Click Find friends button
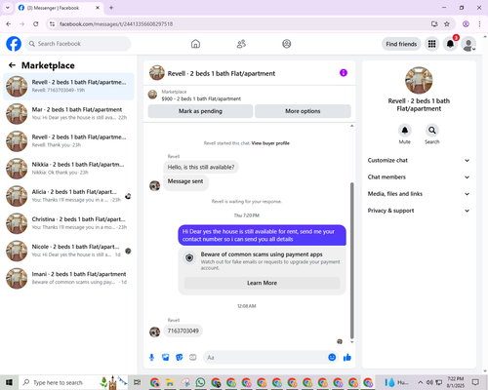 [x=401, y=44]
